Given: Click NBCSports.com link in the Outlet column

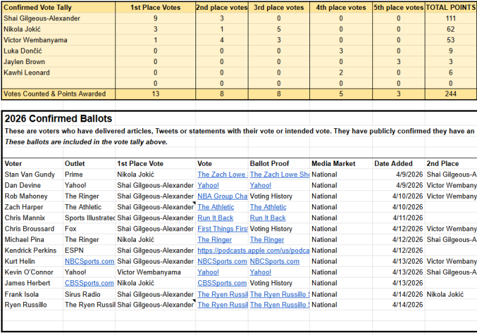Looking at the screenshot, I should pyautogui.click(x=89, y=262).
